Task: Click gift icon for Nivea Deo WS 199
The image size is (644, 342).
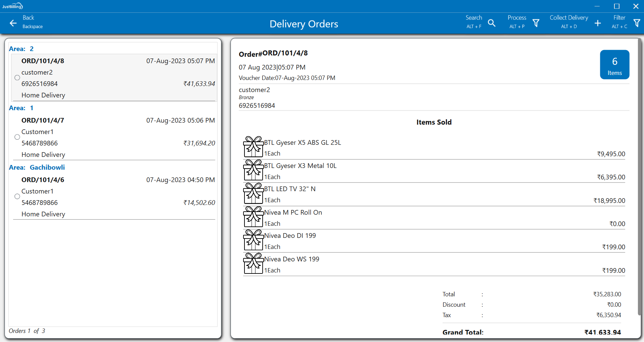Action: pyautogui.click(x=253, y=263)
